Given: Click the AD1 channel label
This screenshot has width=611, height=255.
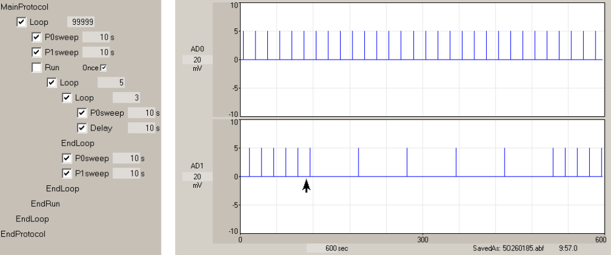Looking at the screenshot, I should 198,166.
